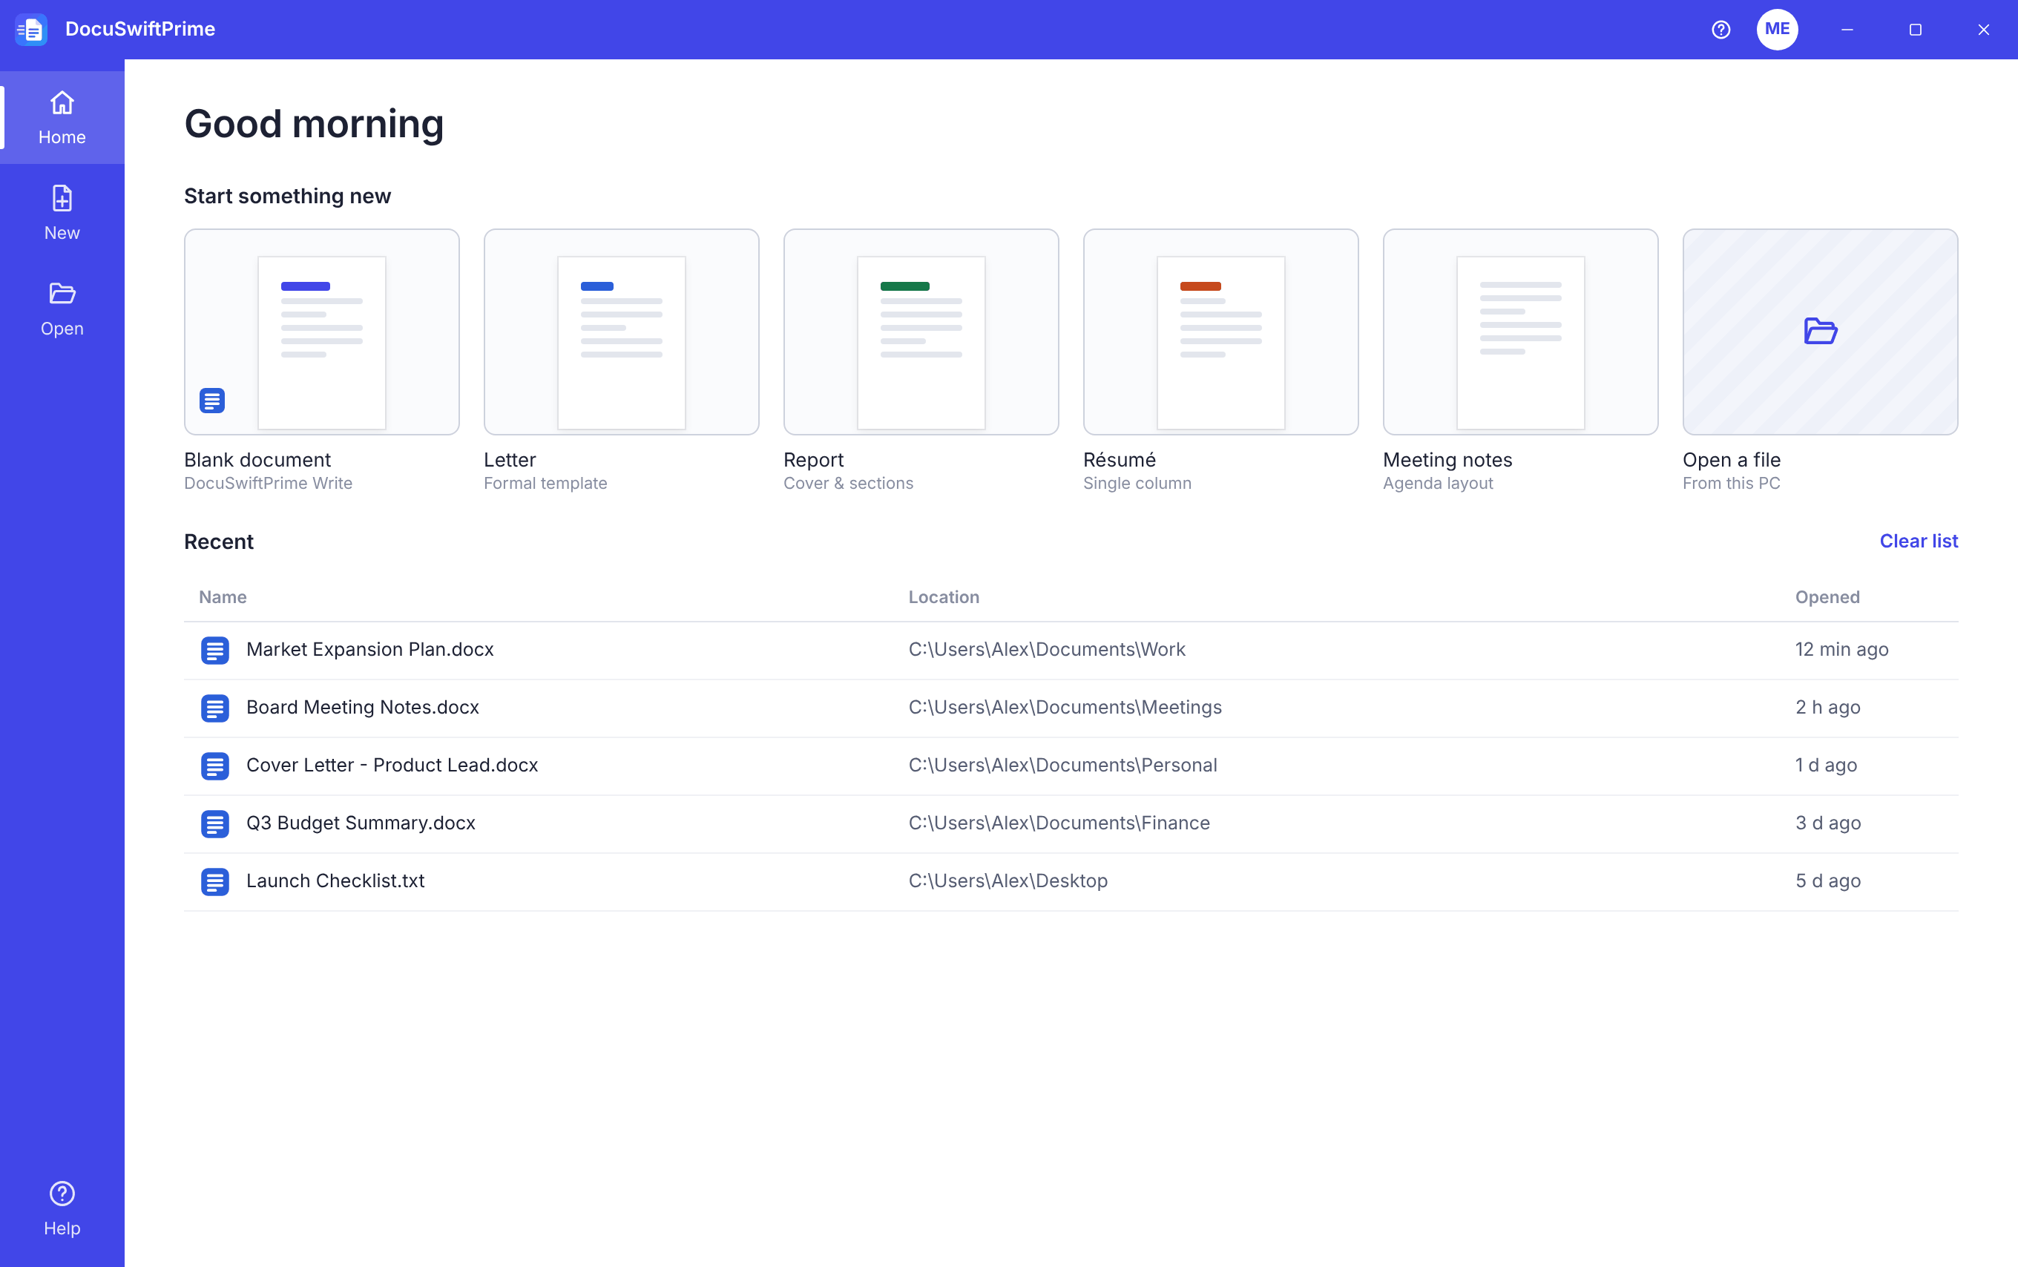
Task: Click the Blank document label
Action: pos(257,460)
